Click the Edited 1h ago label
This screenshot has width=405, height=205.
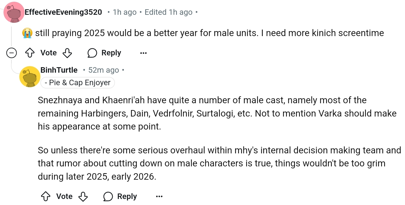pyautogui.click(x=168, y=12)
